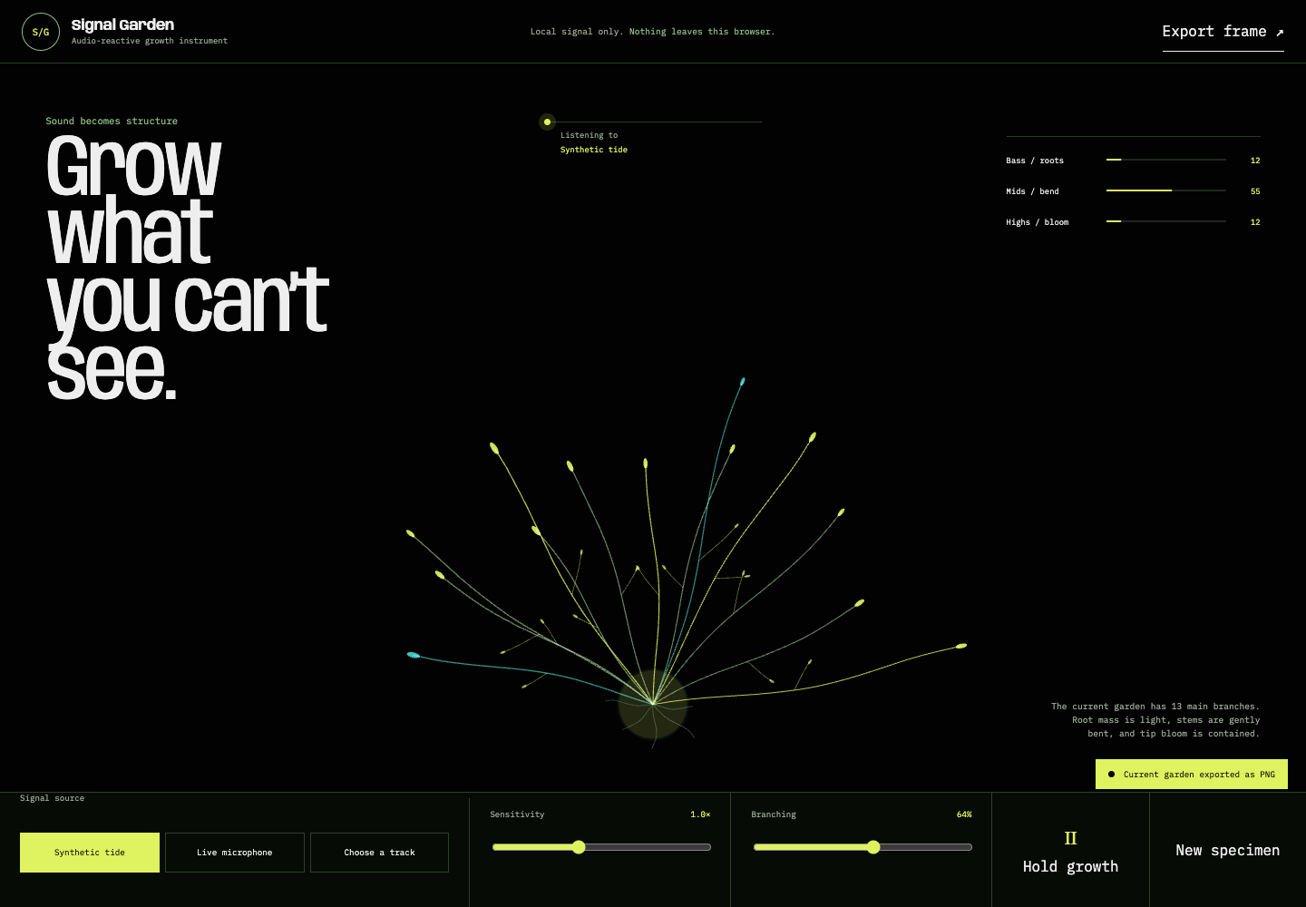Click the Export frame link

[x=1223, y=32]
